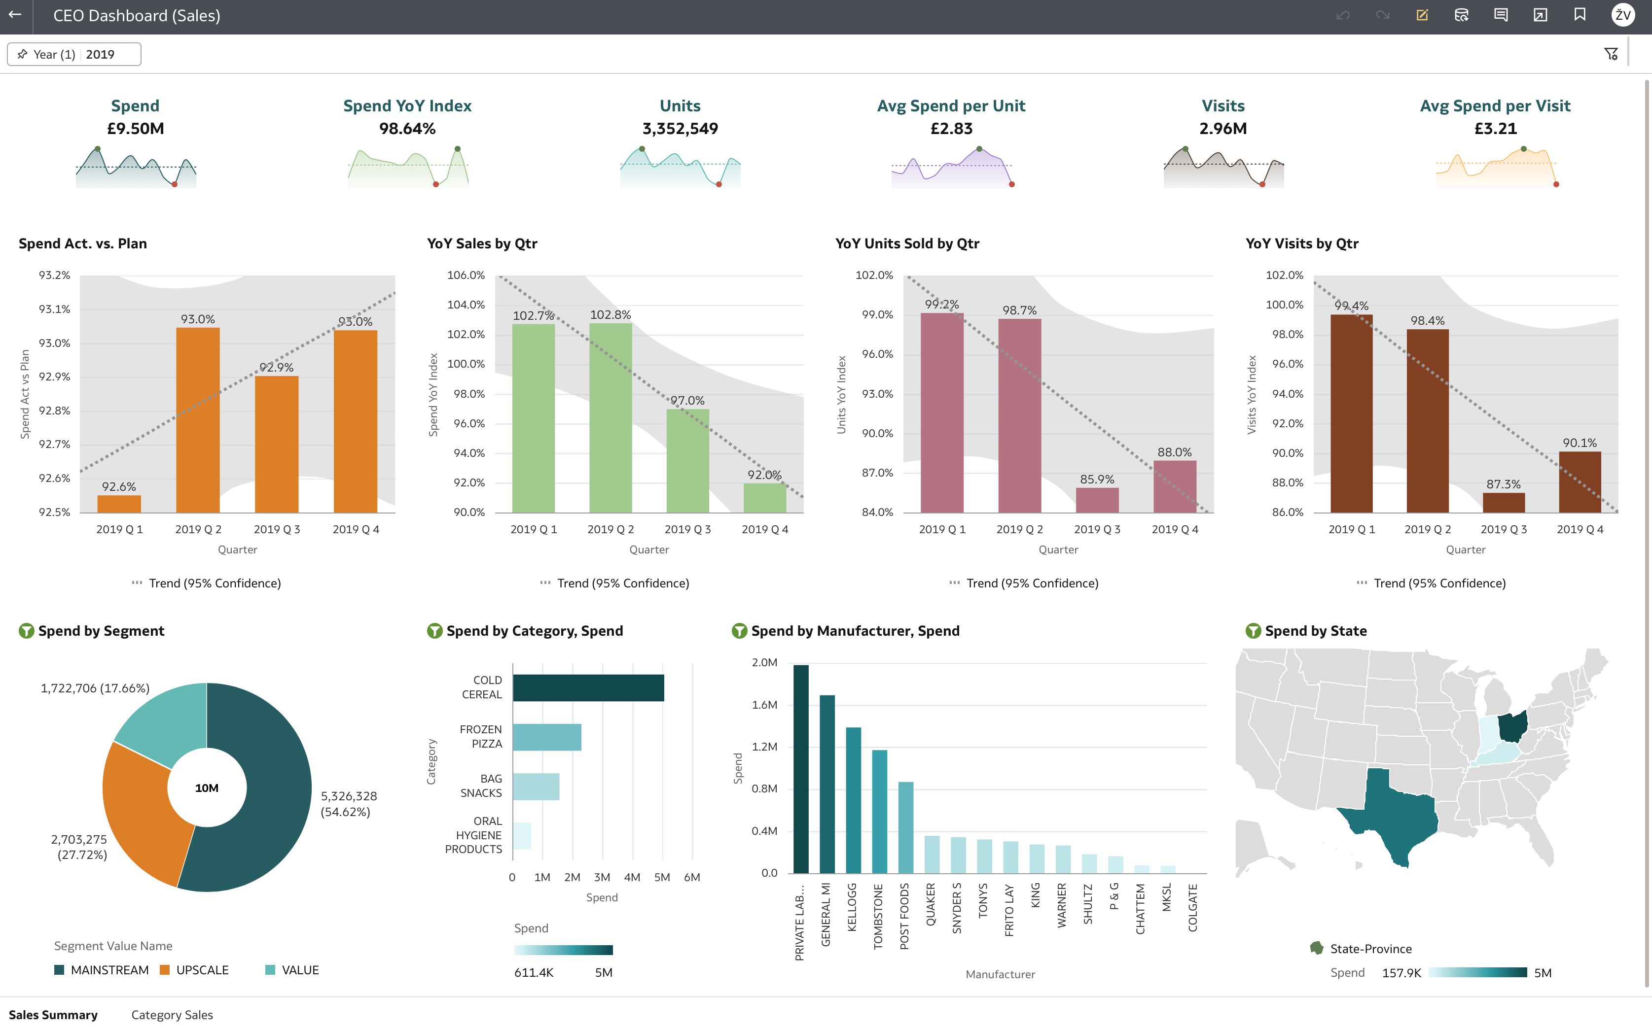Click the Spend YoY Index sparkline
Viewport: 1652px width, 1027px height.
(408, 167)
